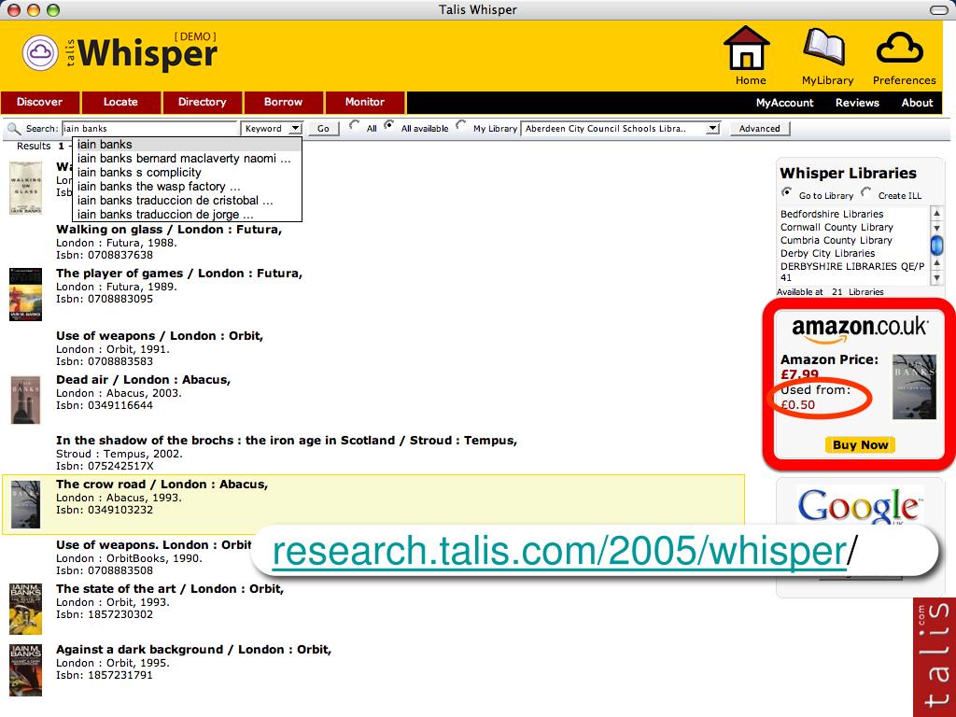The height and width of the screenshot is (717, 956).
Task: Open the research.talis.com/2005/whisper link
Action: click(x=558, y=551)
